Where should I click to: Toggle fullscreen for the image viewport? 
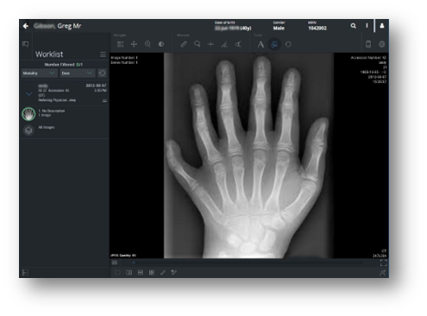pyautogui.click(x=383, y=262)
